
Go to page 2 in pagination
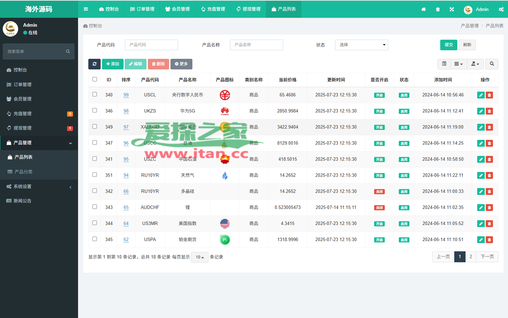point(471,257)
